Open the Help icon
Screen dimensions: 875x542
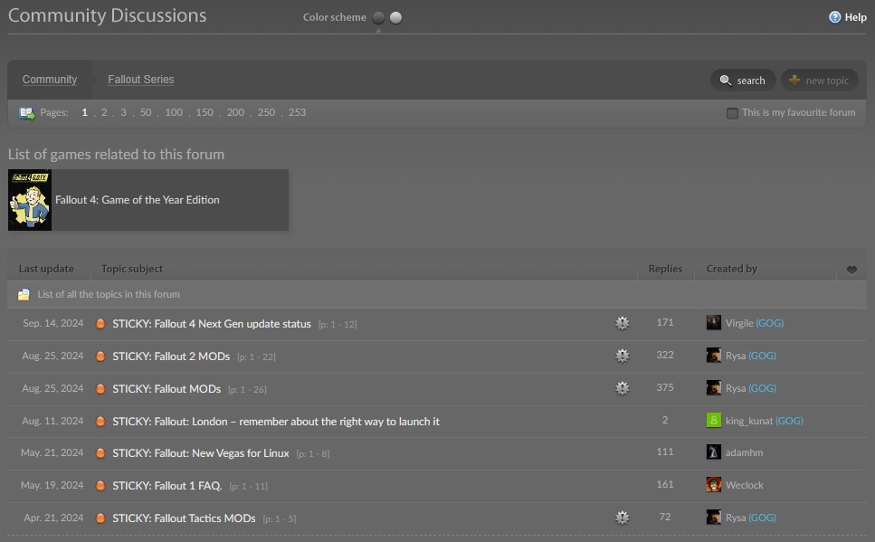pos(834,17)
